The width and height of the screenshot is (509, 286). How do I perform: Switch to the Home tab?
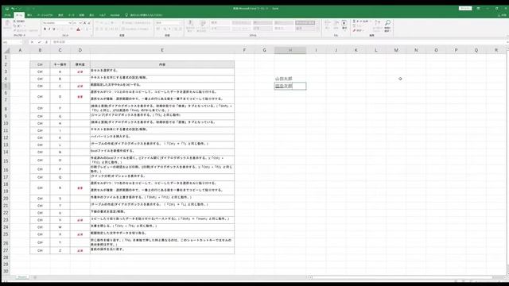(19, 15)
